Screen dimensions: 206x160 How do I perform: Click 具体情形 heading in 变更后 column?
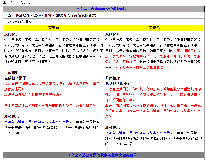point(113,78)
